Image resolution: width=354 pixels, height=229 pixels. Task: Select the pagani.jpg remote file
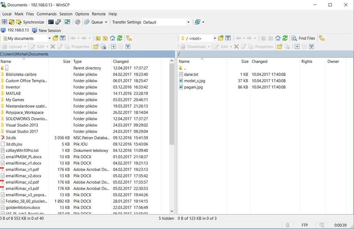pyautogui.click(x=193, y=87)
